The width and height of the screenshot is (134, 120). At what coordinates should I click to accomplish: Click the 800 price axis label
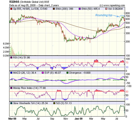[x=127, y=13]
